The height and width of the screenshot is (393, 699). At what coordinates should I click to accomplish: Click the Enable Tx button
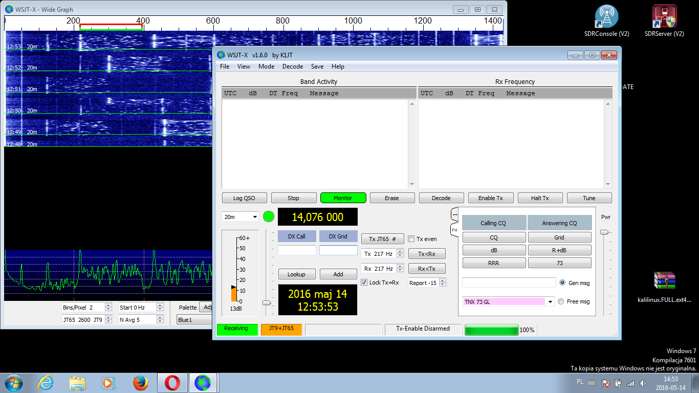tap(490, 198)
